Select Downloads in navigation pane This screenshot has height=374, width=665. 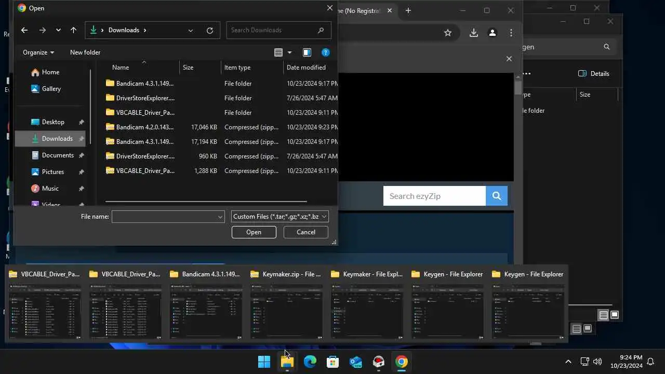(50, 139)
